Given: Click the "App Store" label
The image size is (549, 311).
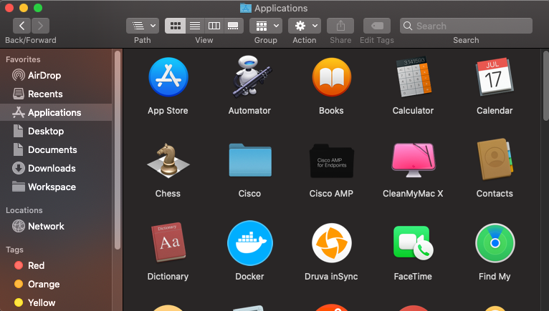Looking at the screenshot, I should coord(168,110).
